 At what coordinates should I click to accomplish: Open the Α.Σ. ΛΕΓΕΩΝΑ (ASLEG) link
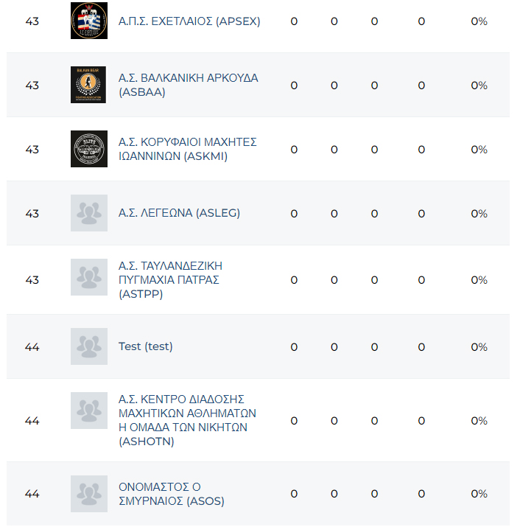pos(179,213)
